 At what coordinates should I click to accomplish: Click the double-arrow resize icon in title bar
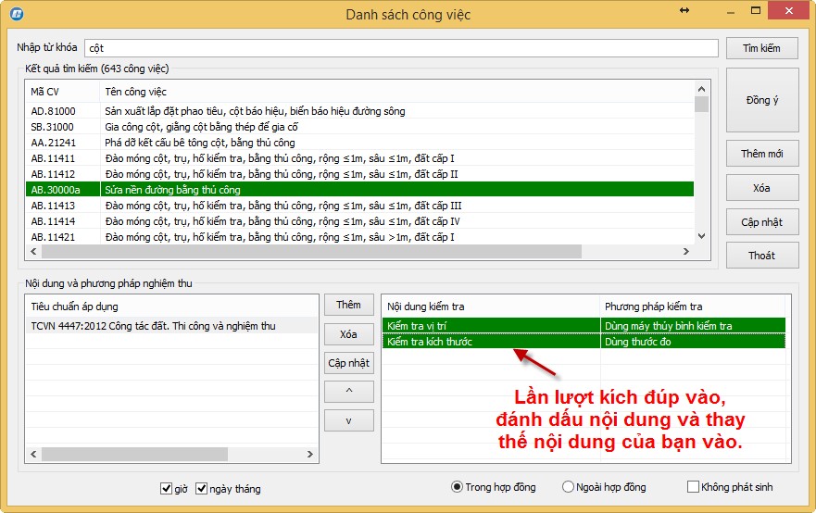click(684, 10)
